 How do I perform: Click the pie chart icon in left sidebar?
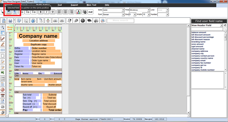coord(3,90)
